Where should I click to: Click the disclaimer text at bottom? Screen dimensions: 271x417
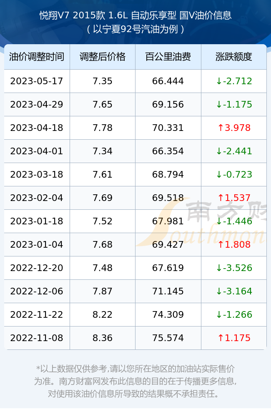(x=135, y=381)
